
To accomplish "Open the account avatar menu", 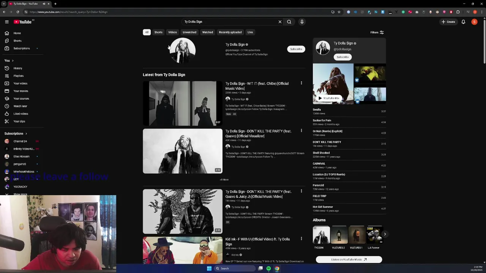I will (474, 22).
